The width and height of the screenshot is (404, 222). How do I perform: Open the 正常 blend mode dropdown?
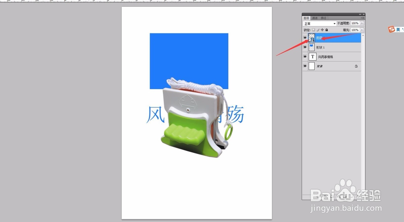[320, 23]
